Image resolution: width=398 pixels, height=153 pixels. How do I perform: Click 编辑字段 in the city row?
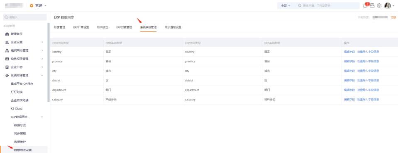[349, 71]
